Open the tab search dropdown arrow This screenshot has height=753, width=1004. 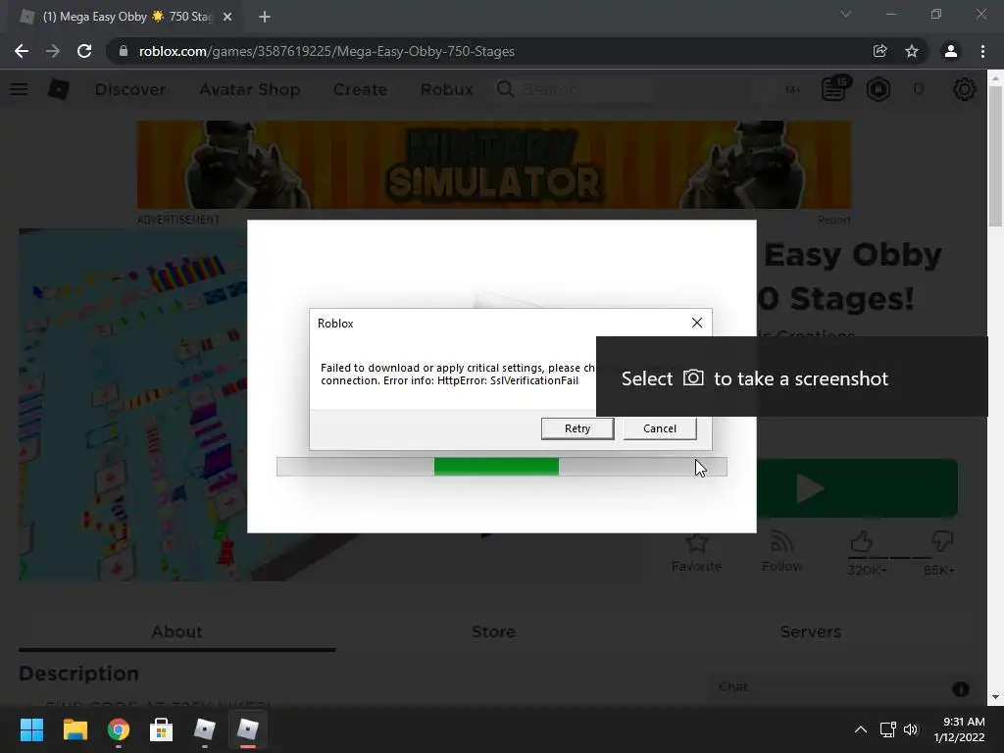(x=846, y=14)
